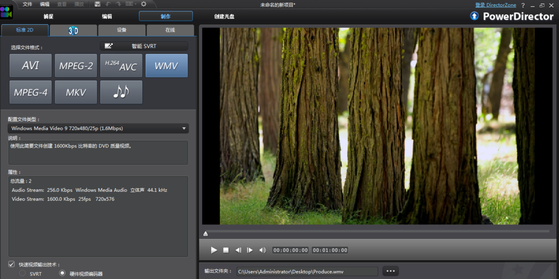This screenshot has width=559, height=279.
Task: Open help via the question mark icon
Action: point(523,6)
